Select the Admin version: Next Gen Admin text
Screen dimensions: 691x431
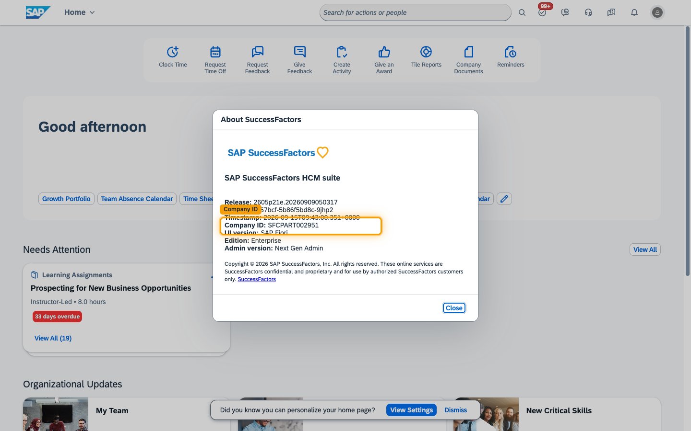274,248
